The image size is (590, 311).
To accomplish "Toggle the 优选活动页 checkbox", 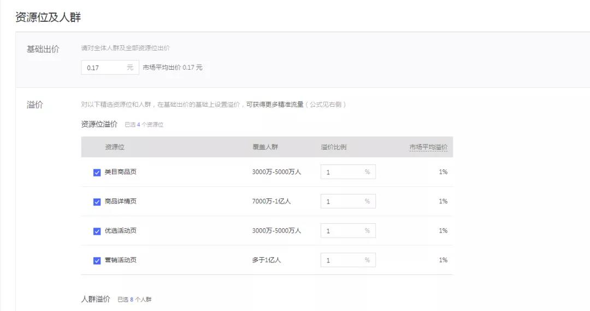I will tap(97, 231).
